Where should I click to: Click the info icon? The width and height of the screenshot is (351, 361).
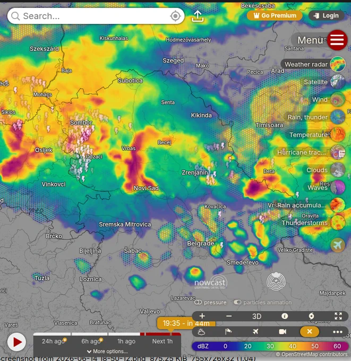tap(285, 316)
